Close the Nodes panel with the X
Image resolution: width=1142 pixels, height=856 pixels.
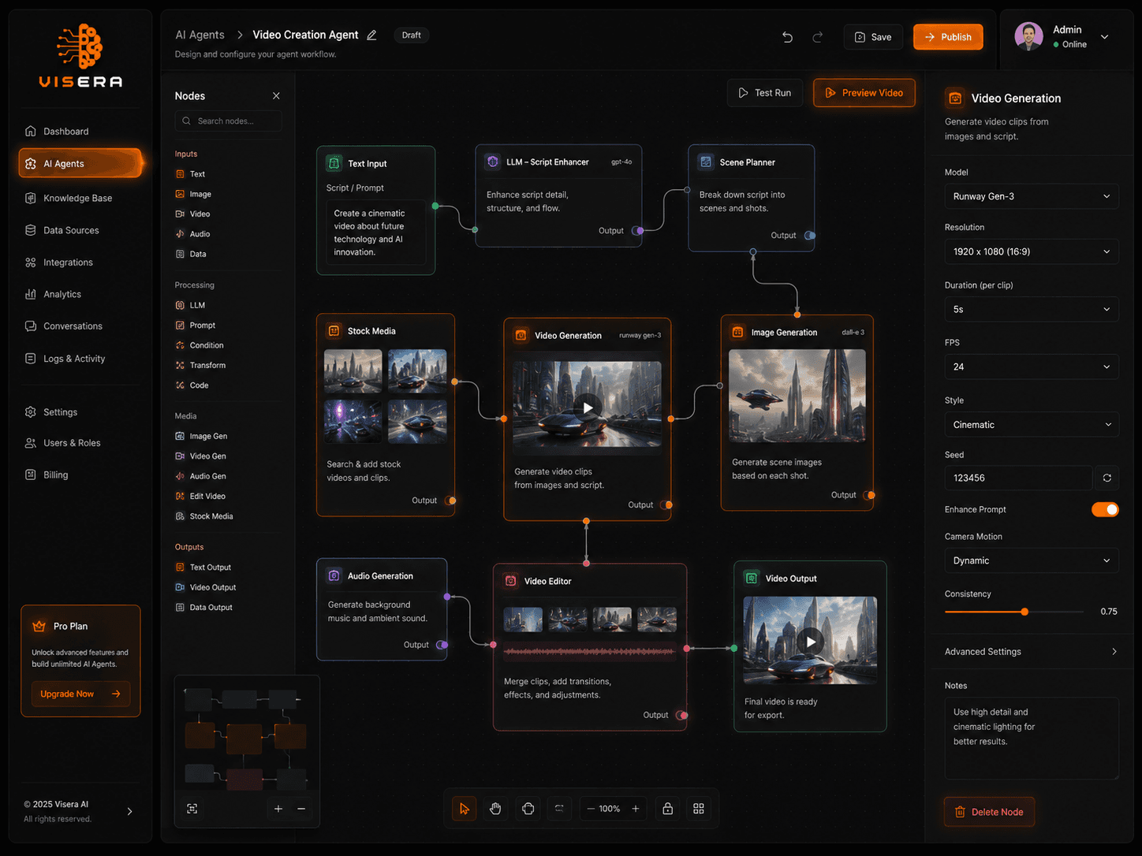tap(276, 95)
